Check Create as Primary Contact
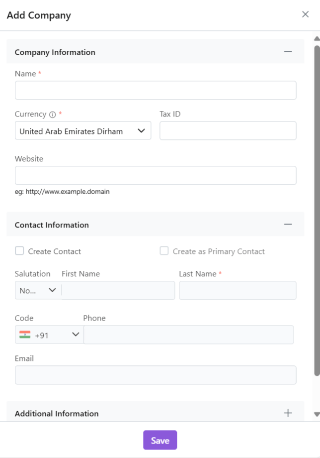The image size is (320, 458). pyautogui.click(x=164, y=251)
